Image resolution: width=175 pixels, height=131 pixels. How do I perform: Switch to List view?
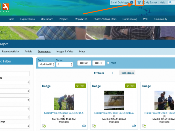[x=99, y=63]
